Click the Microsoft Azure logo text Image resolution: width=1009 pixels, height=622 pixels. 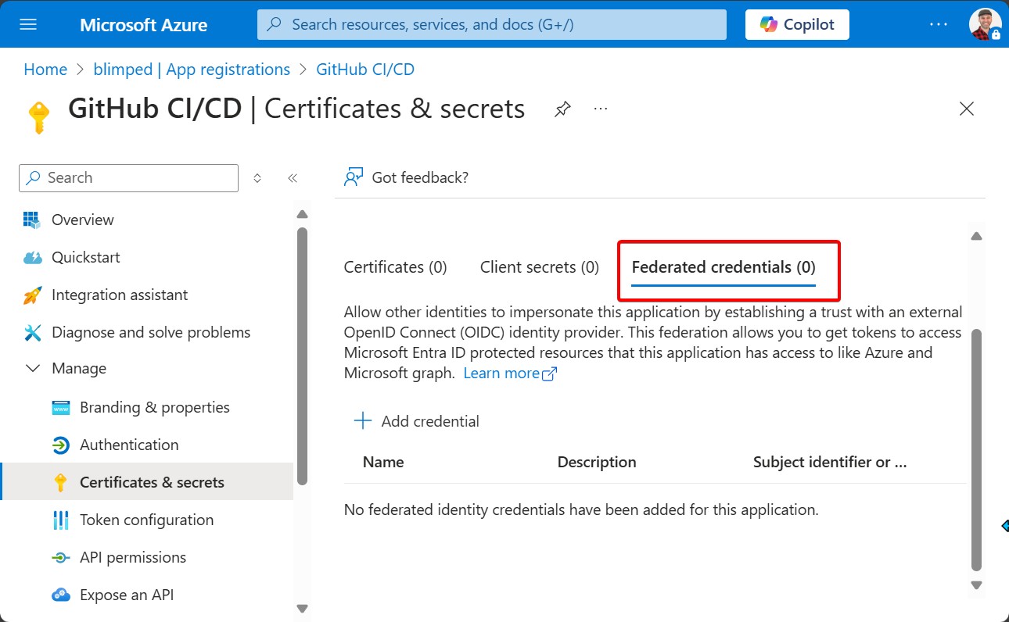(x=143, y=25)
